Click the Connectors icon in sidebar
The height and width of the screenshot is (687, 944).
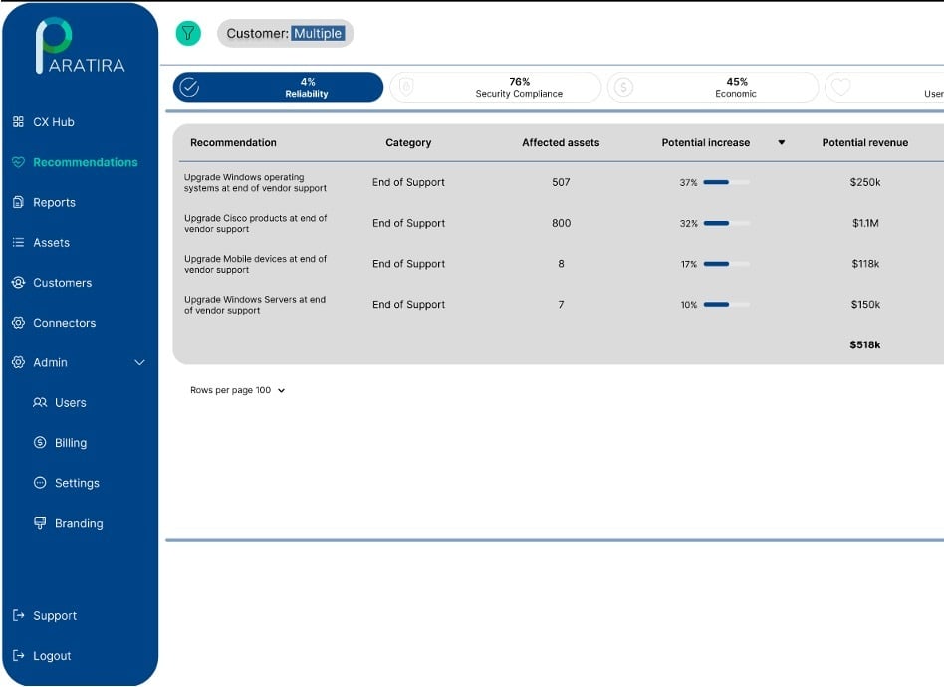(18, 323)
